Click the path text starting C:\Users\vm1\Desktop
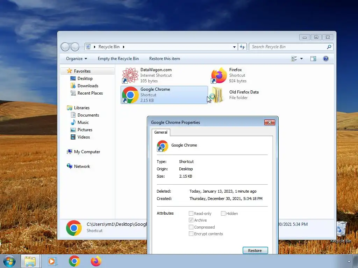Screen dimensions: 358x268 (117, 224)
